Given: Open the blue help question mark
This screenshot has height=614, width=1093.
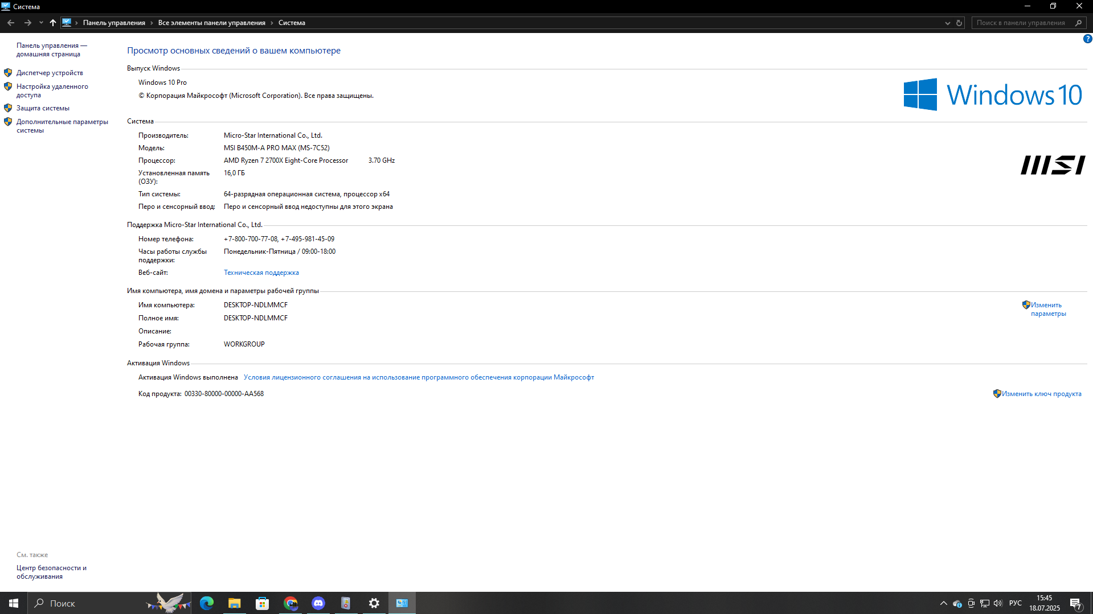Looking at the screenshot, I should (1087, 39).
